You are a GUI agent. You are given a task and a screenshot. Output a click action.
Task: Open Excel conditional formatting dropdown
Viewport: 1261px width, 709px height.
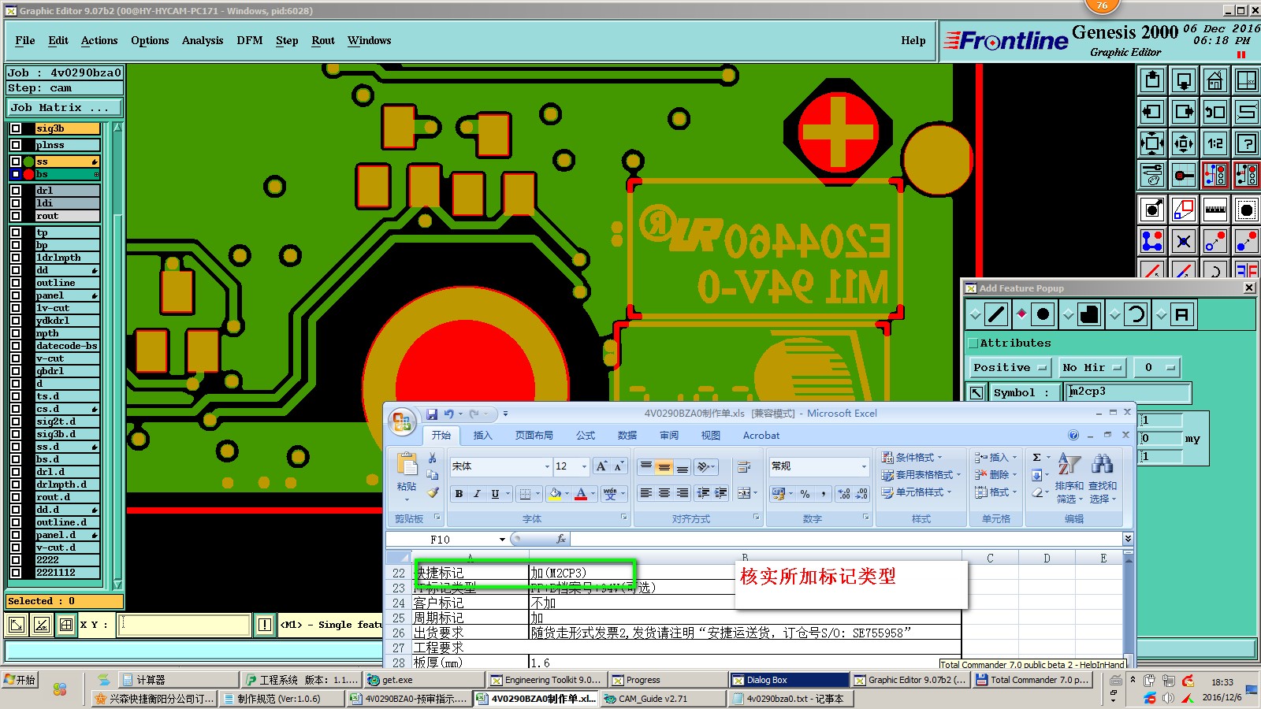[x=912, y=458]
